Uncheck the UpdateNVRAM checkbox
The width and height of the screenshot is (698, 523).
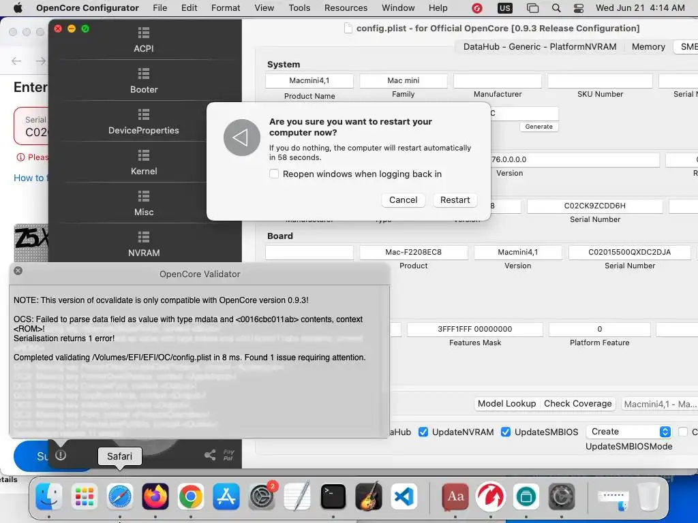(x=423, y=432)
